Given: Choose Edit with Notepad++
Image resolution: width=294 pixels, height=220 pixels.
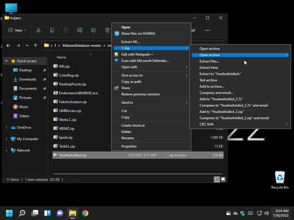Looking at the screenshot, I should tap(151, 54).
